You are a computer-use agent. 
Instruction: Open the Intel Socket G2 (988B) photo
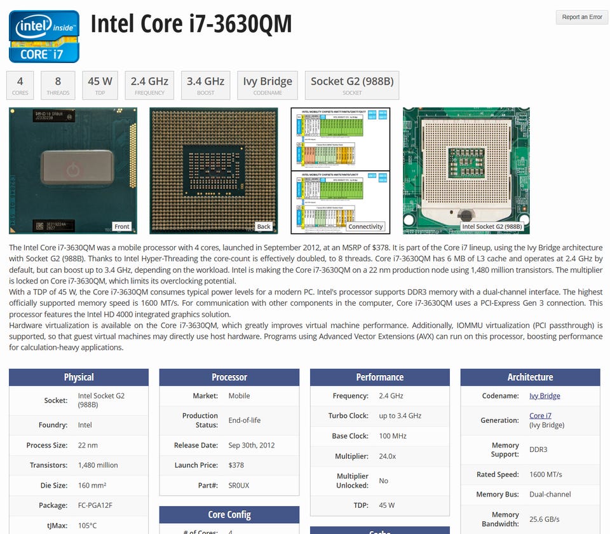466,171
